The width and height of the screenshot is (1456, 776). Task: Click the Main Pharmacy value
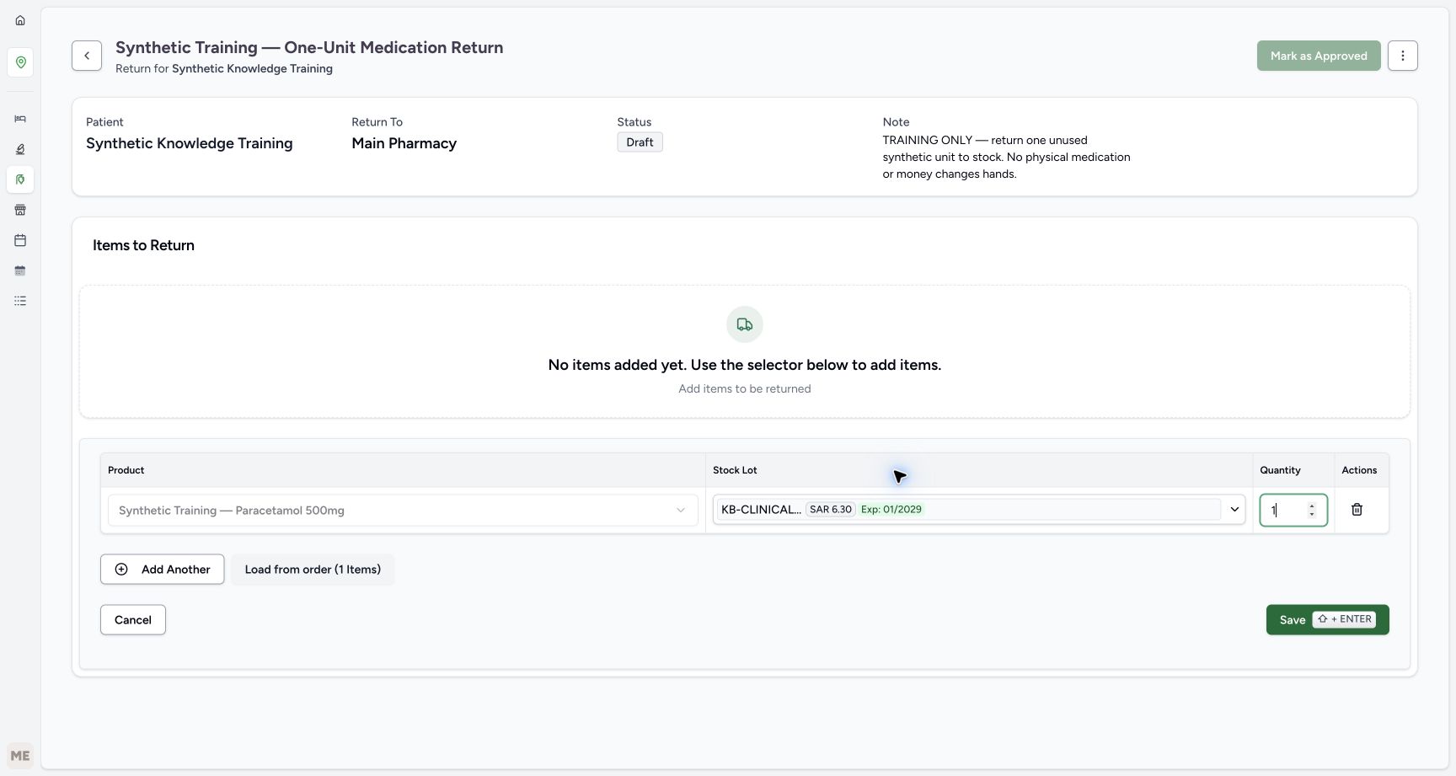pyautogui.click(x=404, y=143)
